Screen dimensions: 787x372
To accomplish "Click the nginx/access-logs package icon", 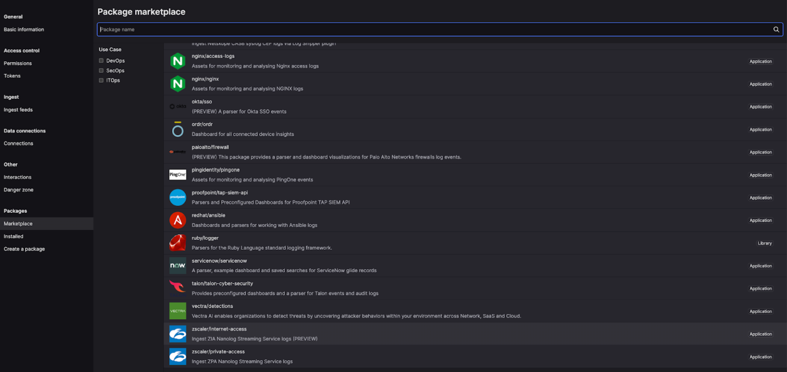I will (177, 61).
